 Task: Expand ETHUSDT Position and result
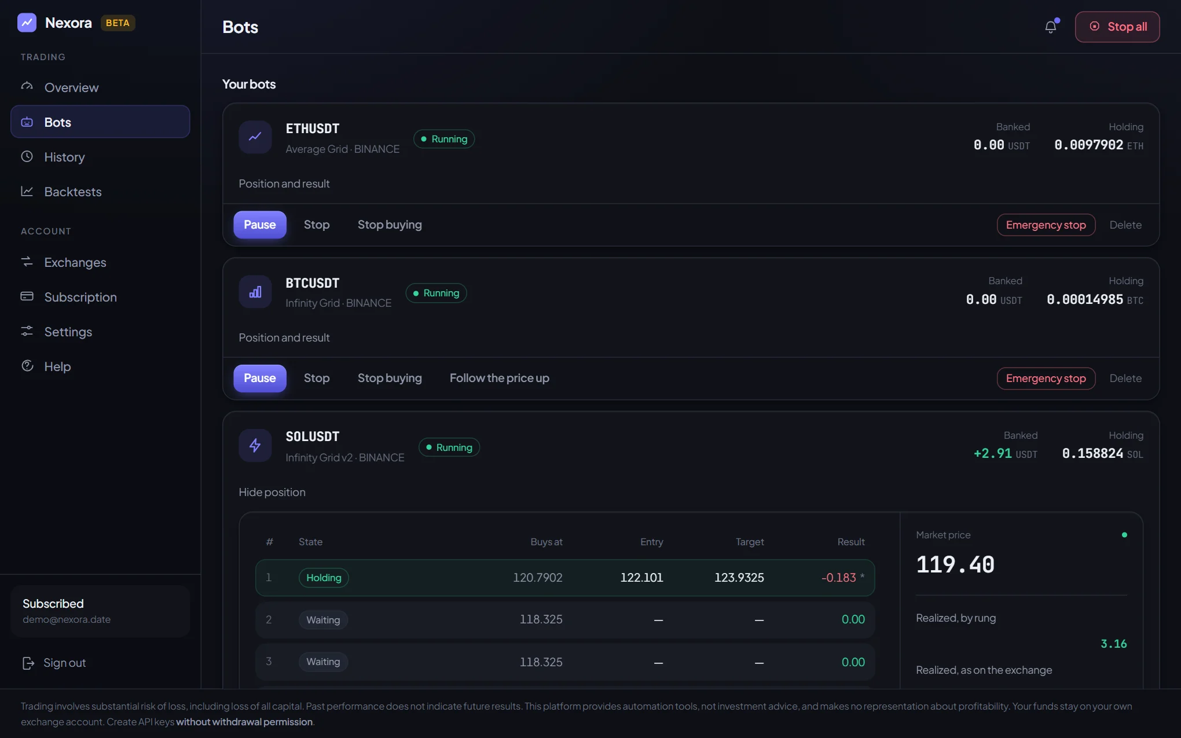click(284, 183)
